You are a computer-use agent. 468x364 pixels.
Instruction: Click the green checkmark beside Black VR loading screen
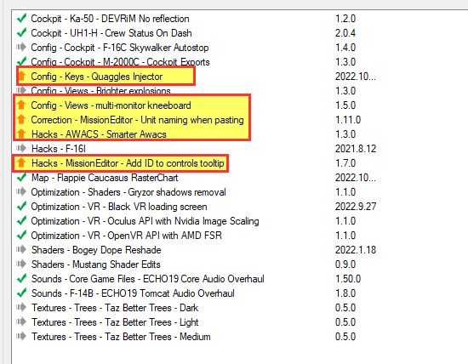(21, 206)
